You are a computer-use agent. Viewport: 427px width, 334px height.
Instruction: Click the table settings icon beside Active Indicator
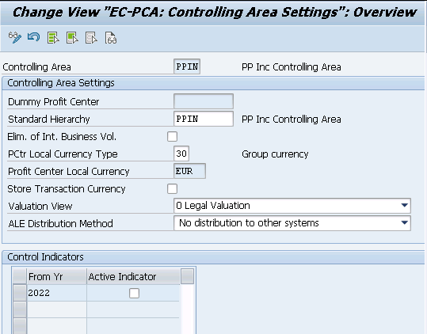click(187, 276)
